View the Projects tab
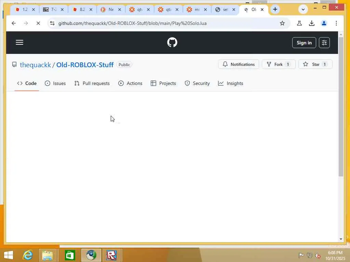The width and height of the screenshot is (350, 262). (x=163, y=83)
